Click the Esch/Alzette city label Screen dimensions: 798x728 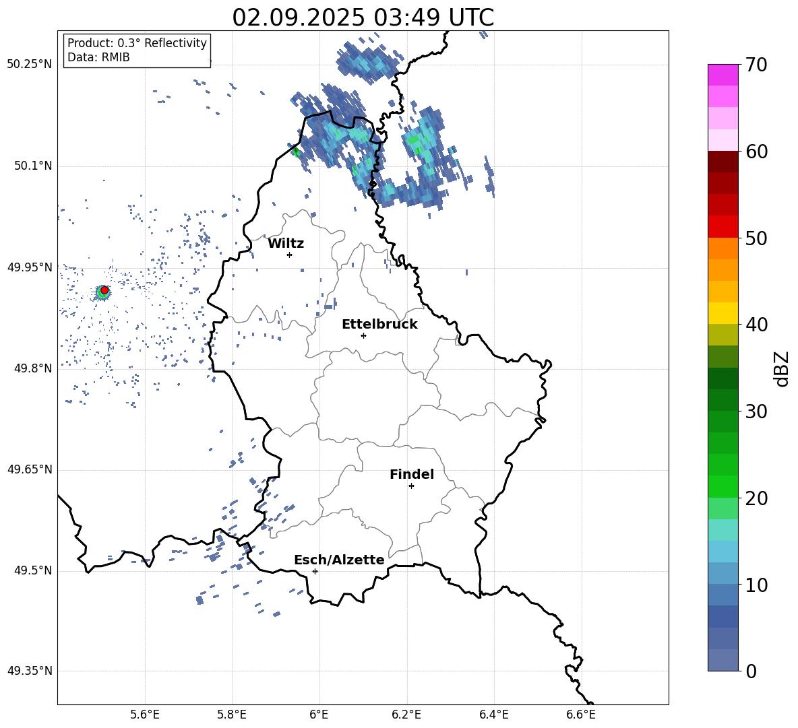coord(339,560)
